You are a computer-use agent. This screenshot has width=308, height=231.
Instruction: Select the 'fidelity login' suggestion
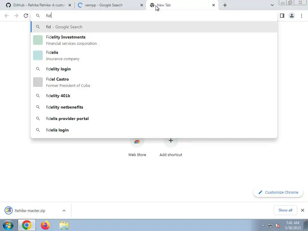[x=154, y=69]
